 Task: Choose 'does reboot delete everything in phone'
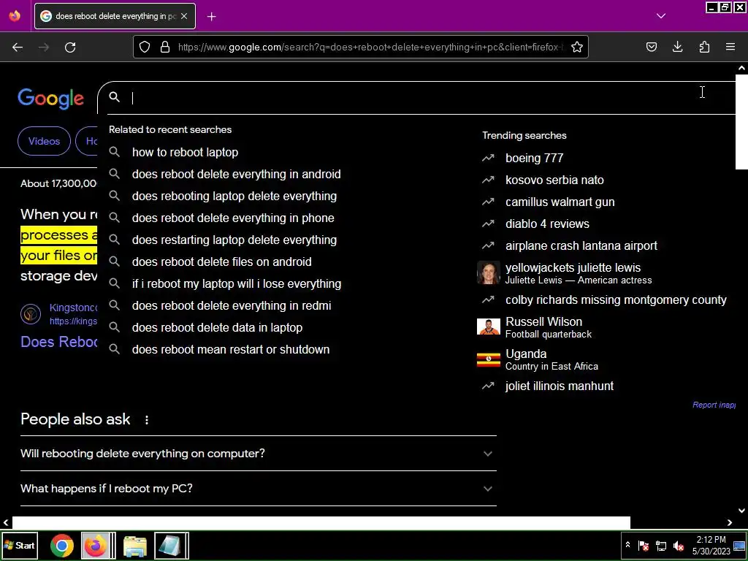pyautogui.click(x=233, y=218)
